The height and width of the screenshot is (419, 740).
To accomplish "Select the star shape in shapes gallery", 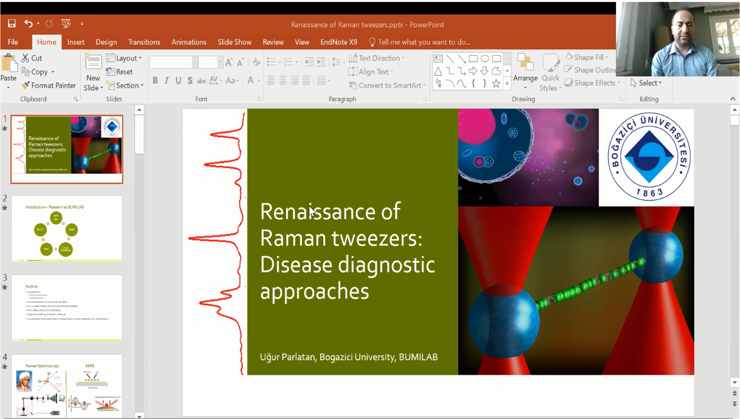I will tap(496, 83).
